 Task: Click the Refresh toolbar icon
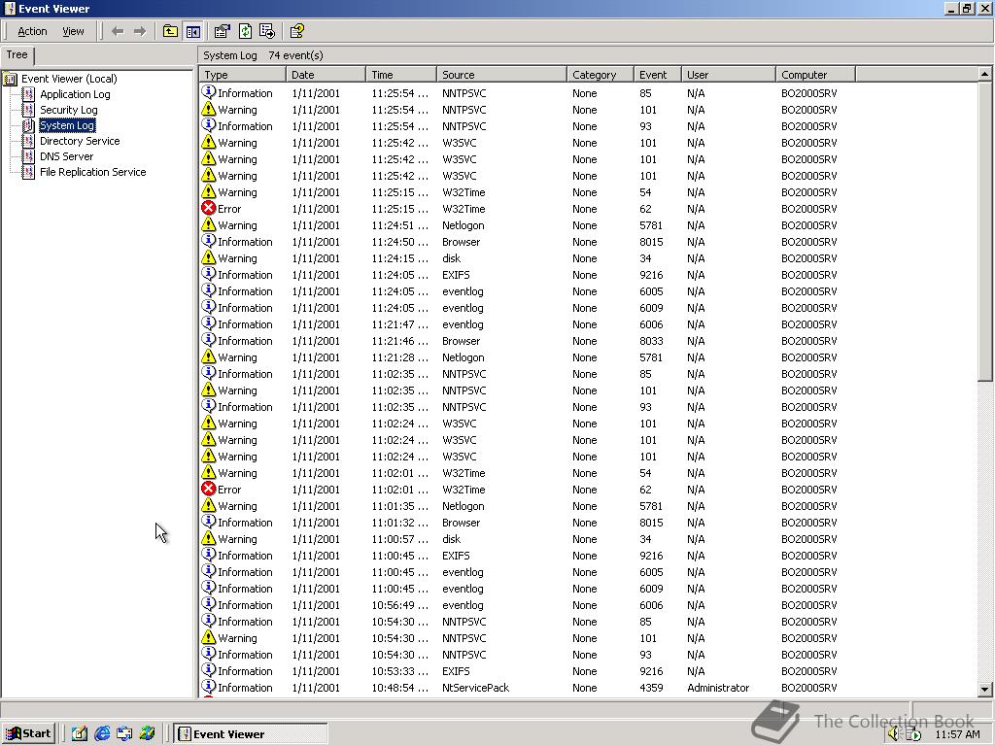pyautogui.click(x=245, y=31)
